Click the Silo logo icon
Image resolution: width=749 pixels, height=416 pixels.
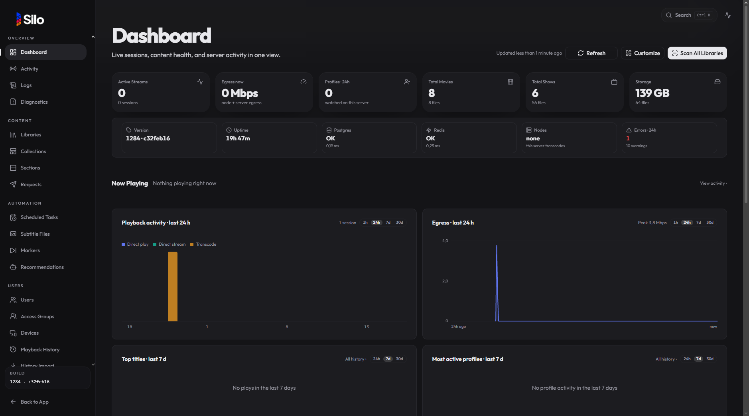(18, 19)
